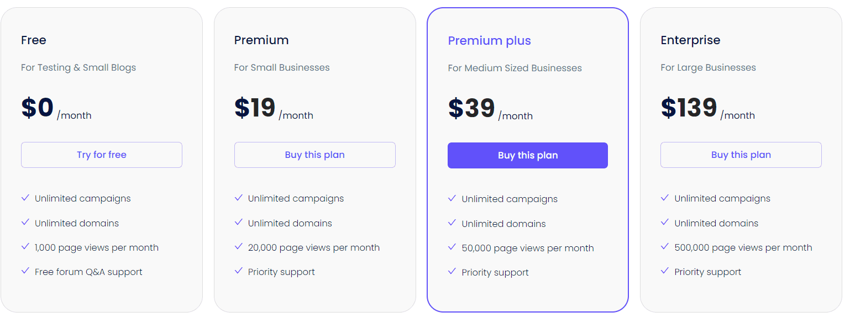Click the Enterprise plan heading
The image size is (850, 328).
(x=690, y=40)
